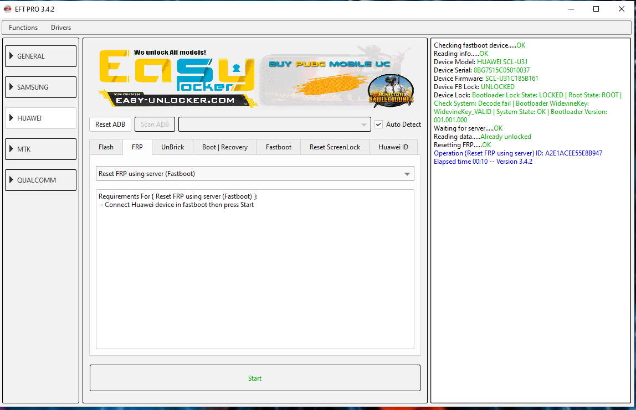The height and width of the screenshot is (410, 636).
Task: Click the Resetting FRP OK line
Action: pyautogui.click(x=462, y=144)
